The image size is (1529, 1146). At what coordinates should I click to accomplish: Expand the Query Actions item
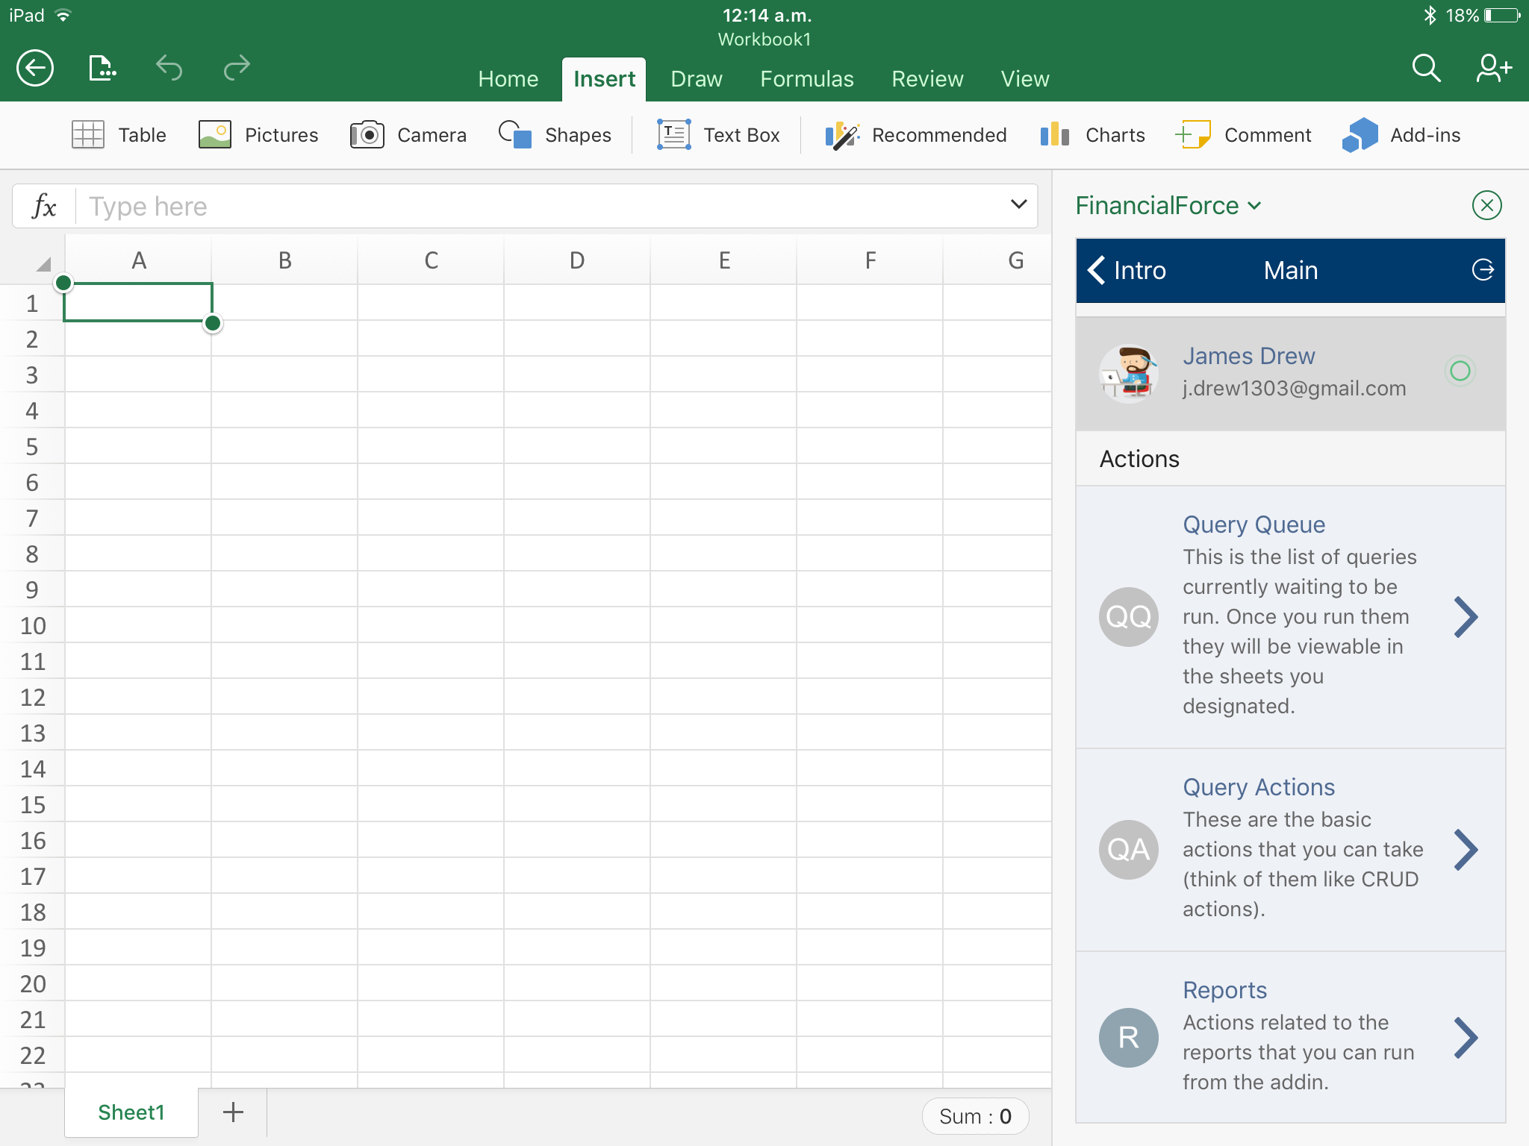[x=1466, y=850]
